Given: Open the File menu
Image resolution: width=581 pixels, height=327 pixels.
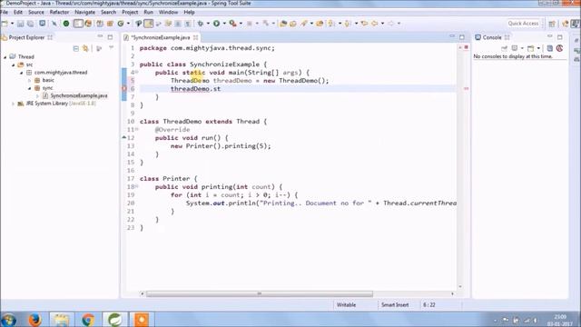Looking at the screenshot, I should 4,12.
